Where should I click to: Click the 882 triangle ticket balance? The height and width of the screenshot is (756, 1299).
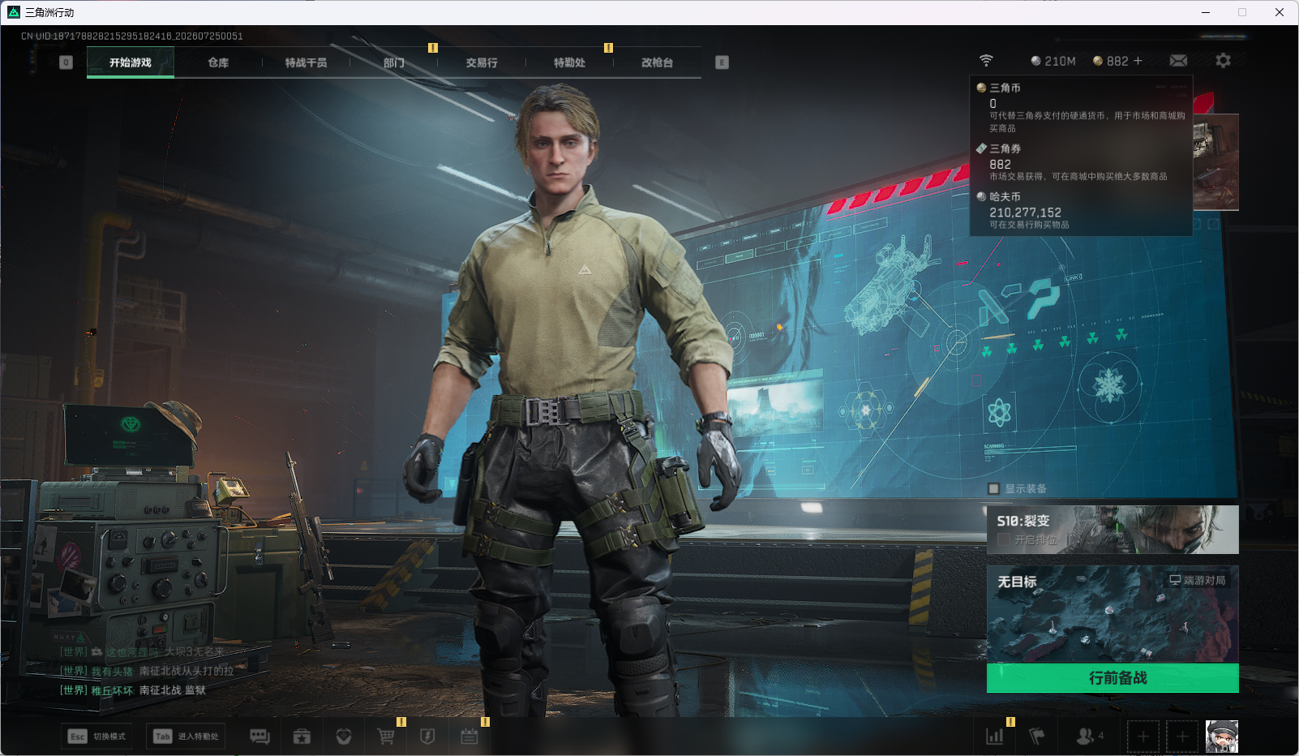click(x=1111, y=61)
